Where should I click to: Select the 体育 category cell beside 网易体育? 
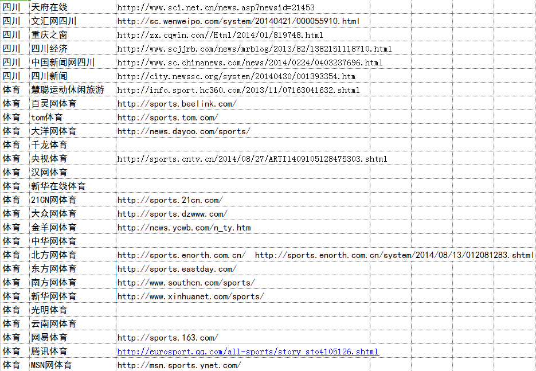[15, 337]
